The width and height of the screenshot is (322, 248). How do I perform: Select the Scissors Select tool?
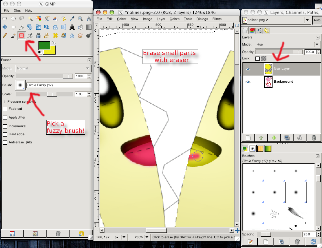tap(47, 19)
